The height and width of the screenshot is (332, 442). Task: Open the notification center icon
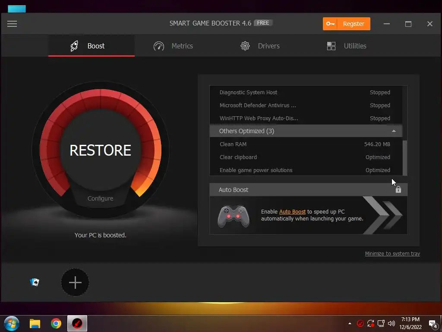tap(433, 324)
